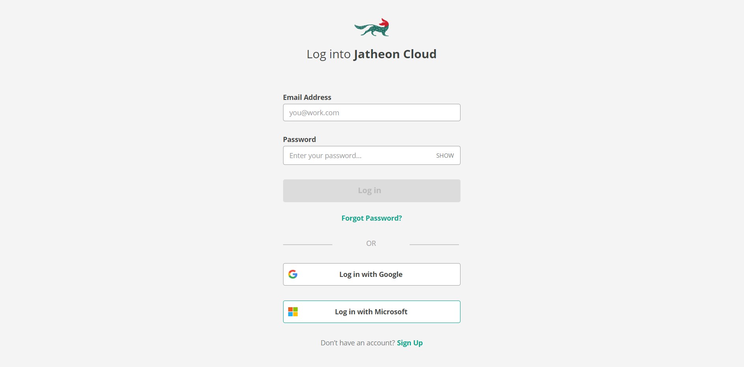Click the divider line right of OR
Image resolution: width=744 pixels, height=367 pixels.
(x=434, y=245)
